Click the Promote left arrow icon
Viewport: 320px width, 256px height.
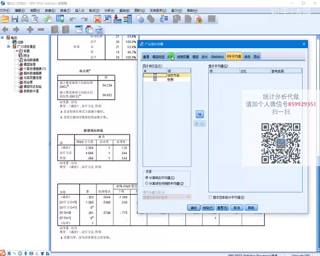pyautogui.click(x=5, y=29)
